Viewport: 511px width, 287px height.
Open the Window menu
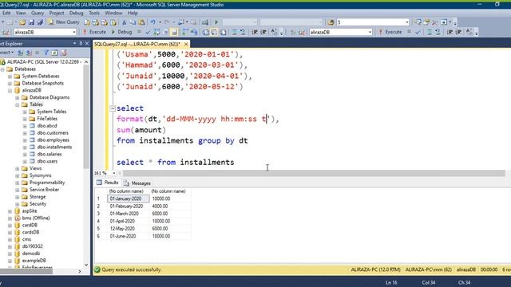[x=113, y=13]
